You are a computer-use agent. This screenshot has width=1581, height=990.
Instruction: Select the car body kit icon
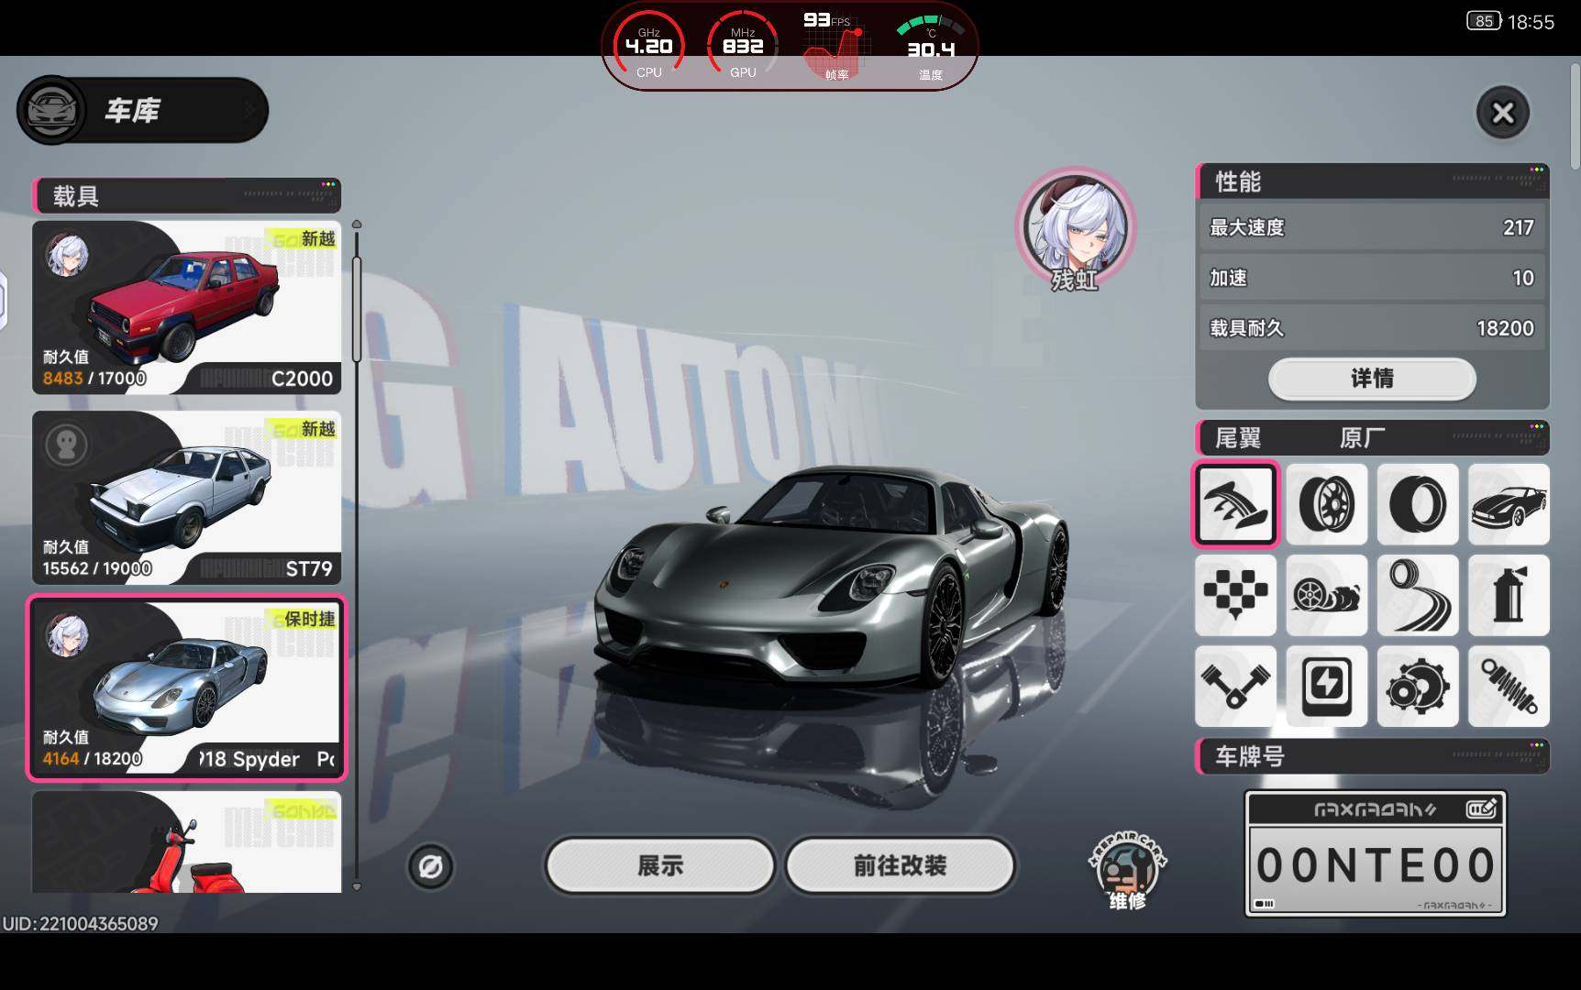coord(1509,504)
